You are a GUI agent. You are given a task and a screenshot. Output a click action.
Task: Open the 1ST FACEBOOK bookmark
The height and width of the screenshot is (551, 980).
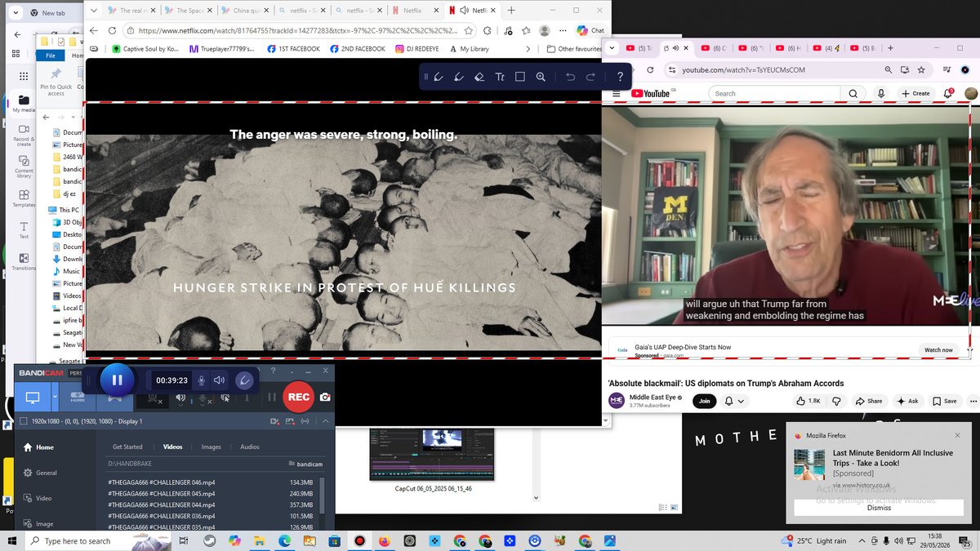(293, 49)
